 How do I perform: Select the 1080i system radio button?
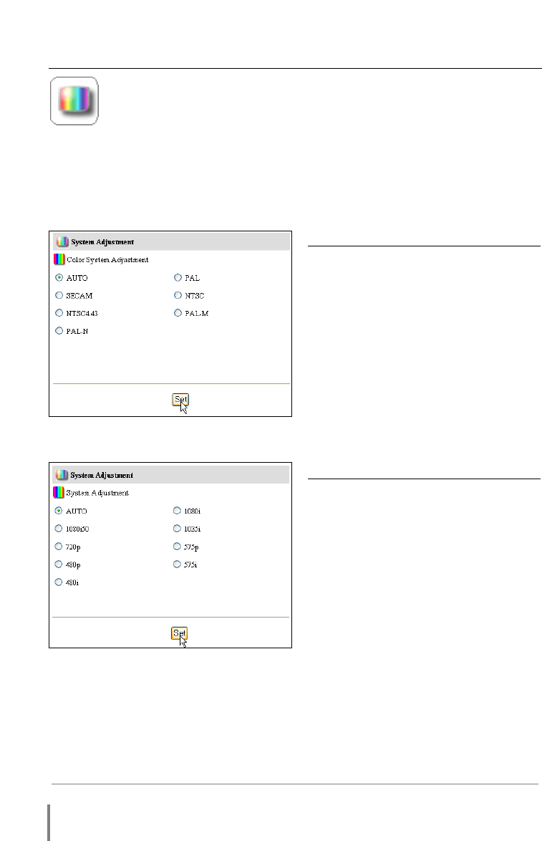[178, 511]
